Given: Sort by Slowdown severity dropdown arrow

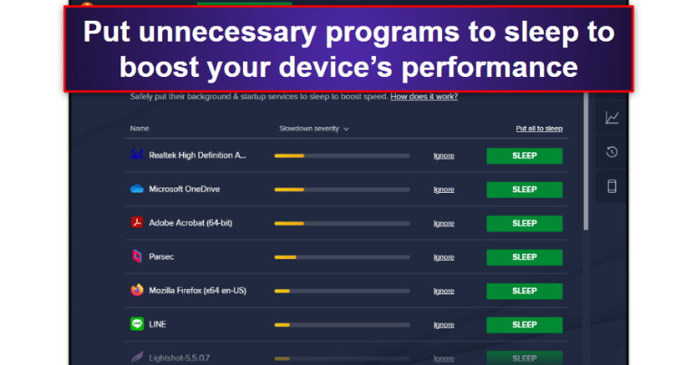Looking at the screenshot, I should 346,129.
